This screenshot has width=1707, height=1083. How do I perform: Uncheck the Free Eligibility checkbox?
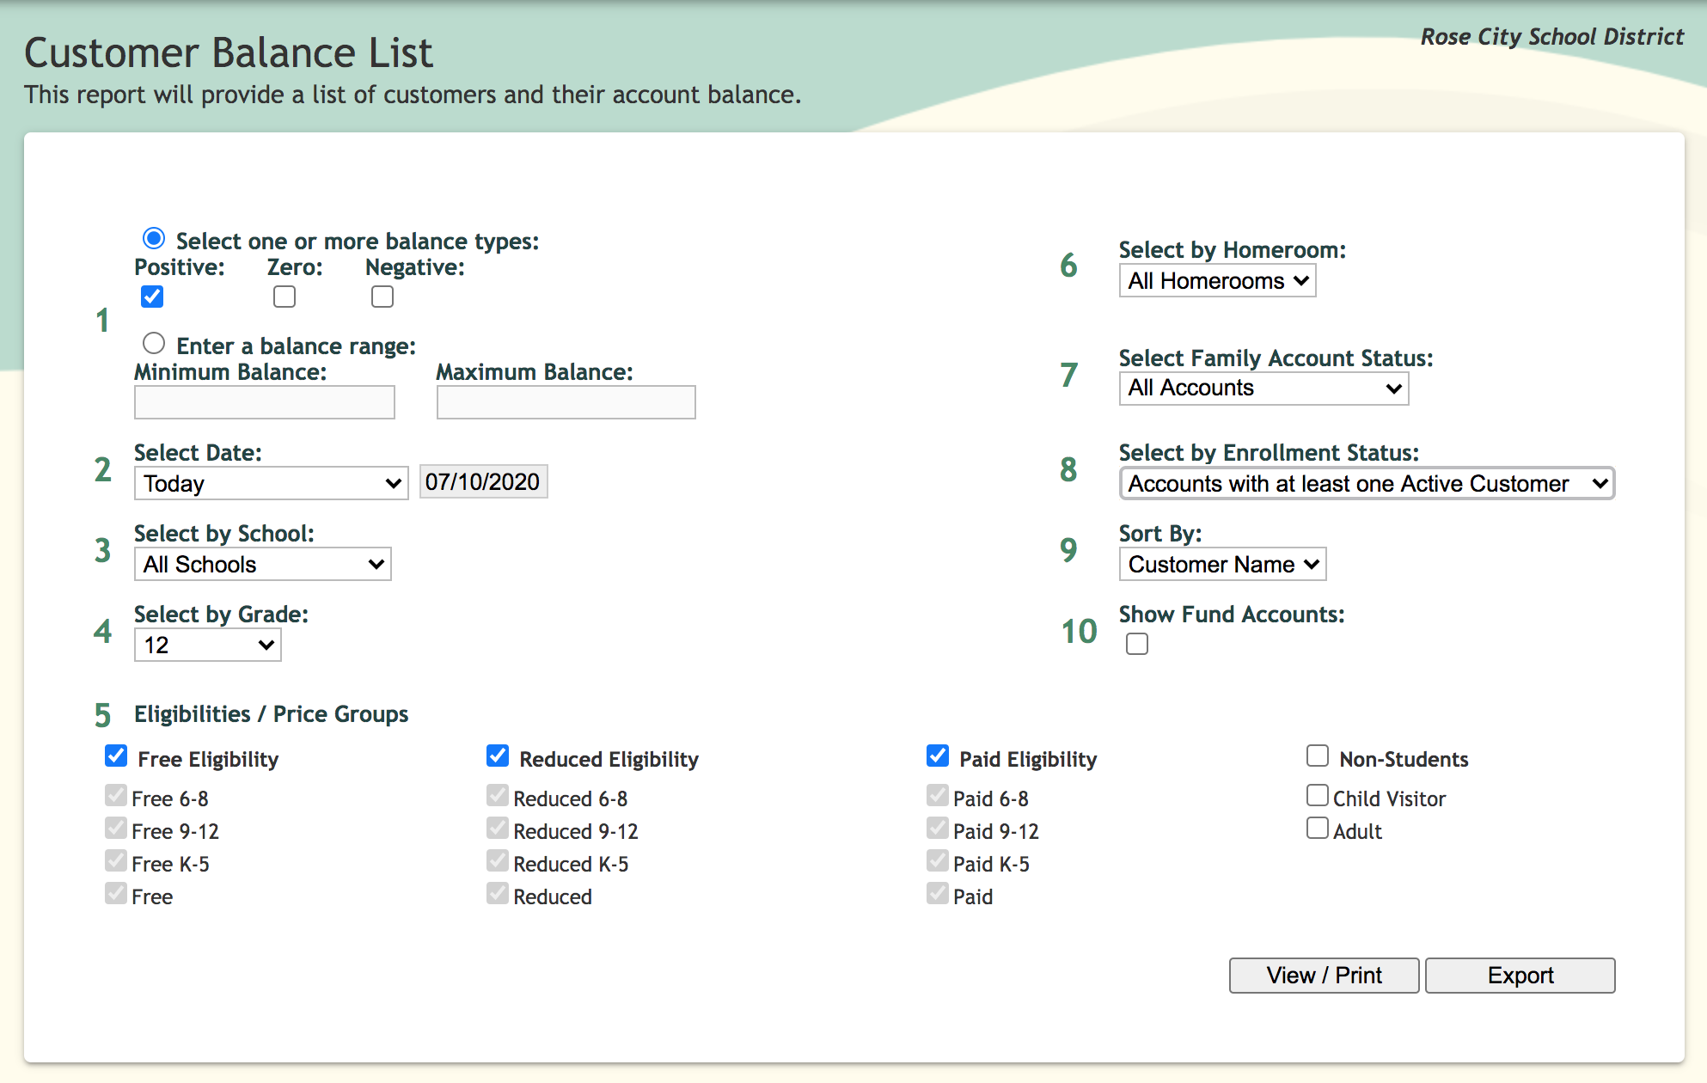coord(116,756)
